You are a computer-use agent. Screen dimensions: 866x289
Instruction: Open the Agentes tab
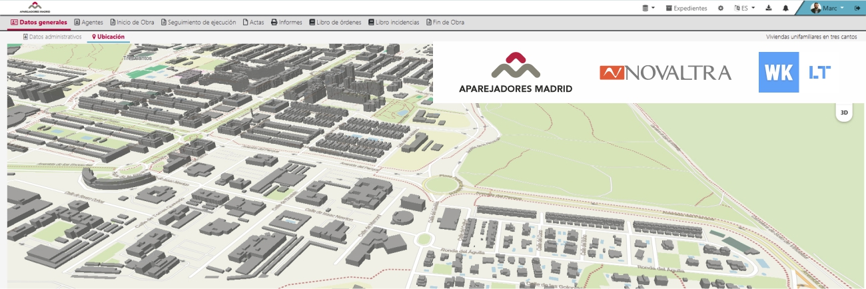pyautogui.click(x=88, y=23)
